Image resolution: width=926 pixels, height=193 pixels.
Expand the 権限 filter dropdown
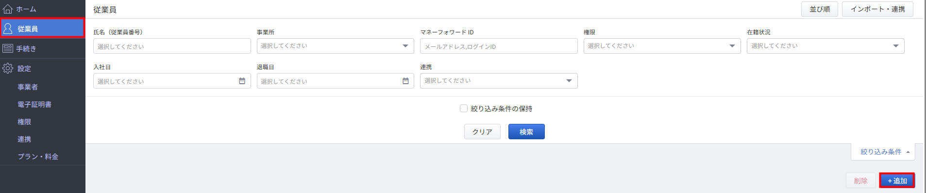click(662, 46)
